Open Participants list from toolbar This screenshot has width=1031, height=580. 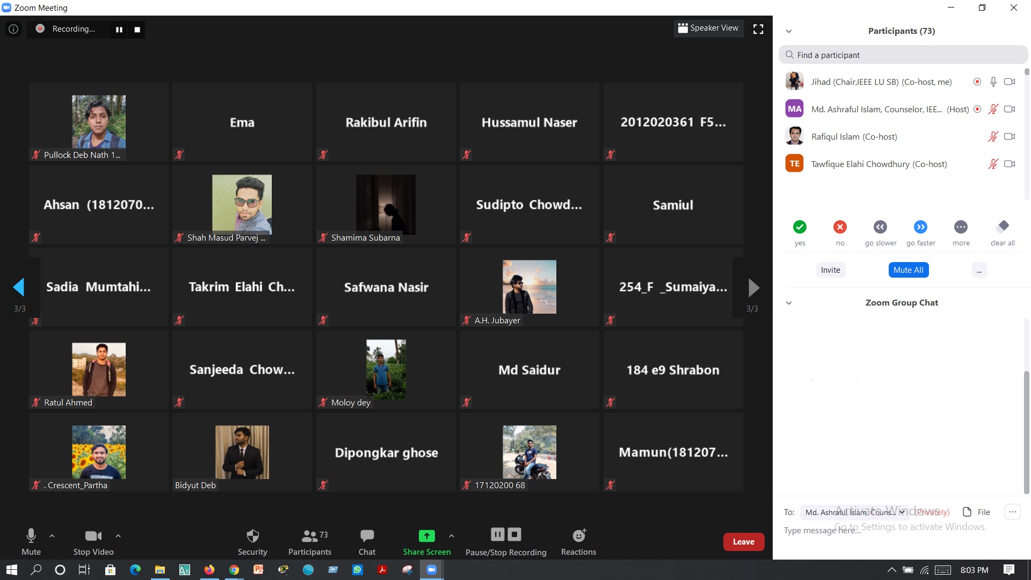tap(310, 541)
